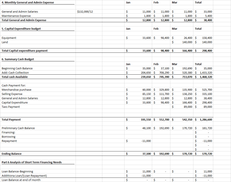Click selling expense January 85,150
Viewport: 231px width, 182px height.
146,94
